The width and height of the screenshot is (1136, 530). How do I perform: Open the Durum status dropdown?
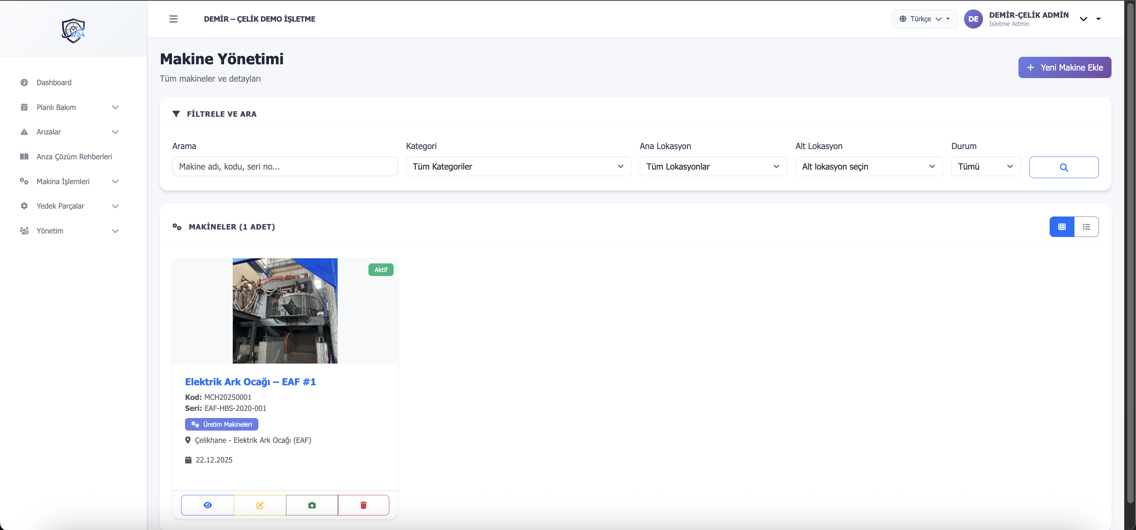click(985, 166)
